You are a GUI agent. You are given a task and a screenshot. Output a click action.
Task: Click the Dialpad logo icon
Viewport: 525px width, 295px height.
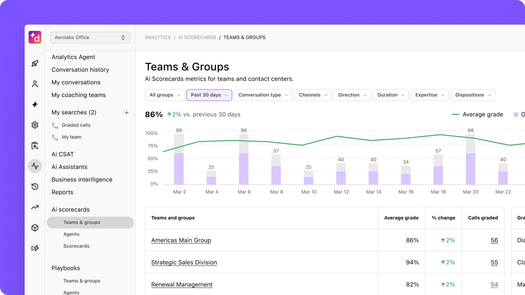[35, 37]
